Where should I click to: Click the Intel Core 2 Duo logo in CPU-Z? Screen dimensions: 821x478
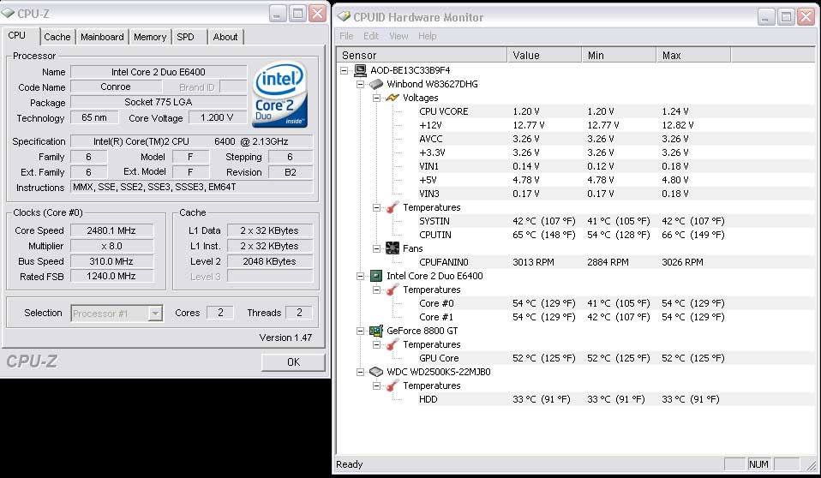click(x=280, y=94)
